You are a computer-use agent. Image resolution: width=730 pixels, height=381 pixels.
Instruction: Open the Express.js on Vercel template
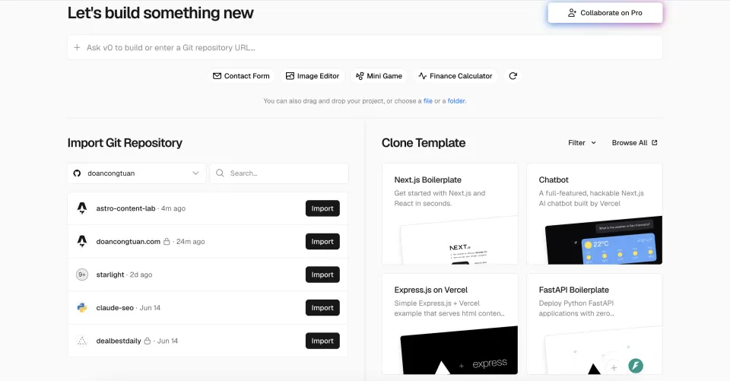coord(449,324)
